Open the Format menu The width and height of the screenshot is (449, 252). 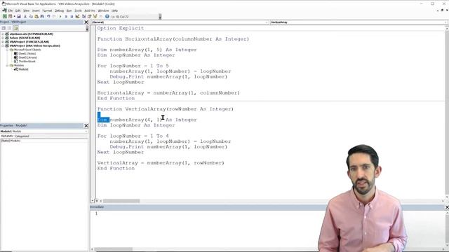tap(47, 10)
